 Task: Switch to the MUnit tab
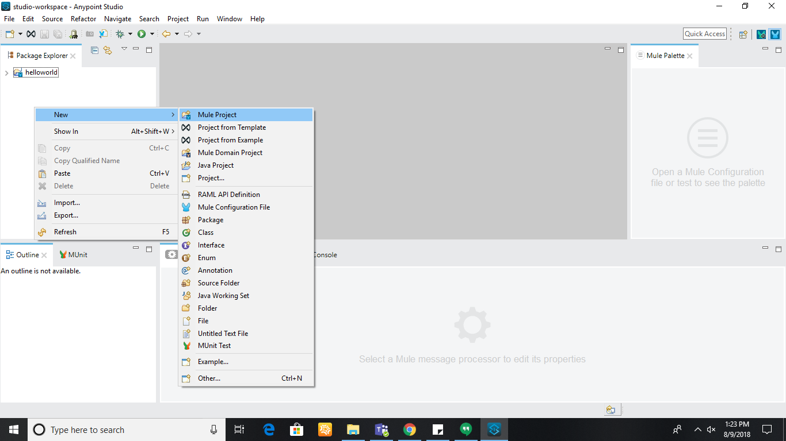pos(77,255)
